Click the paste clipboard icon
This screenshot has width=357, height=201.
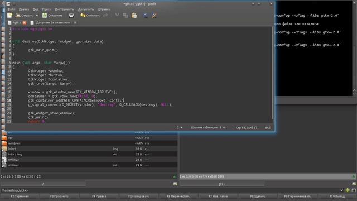click(x=134, y=16)
